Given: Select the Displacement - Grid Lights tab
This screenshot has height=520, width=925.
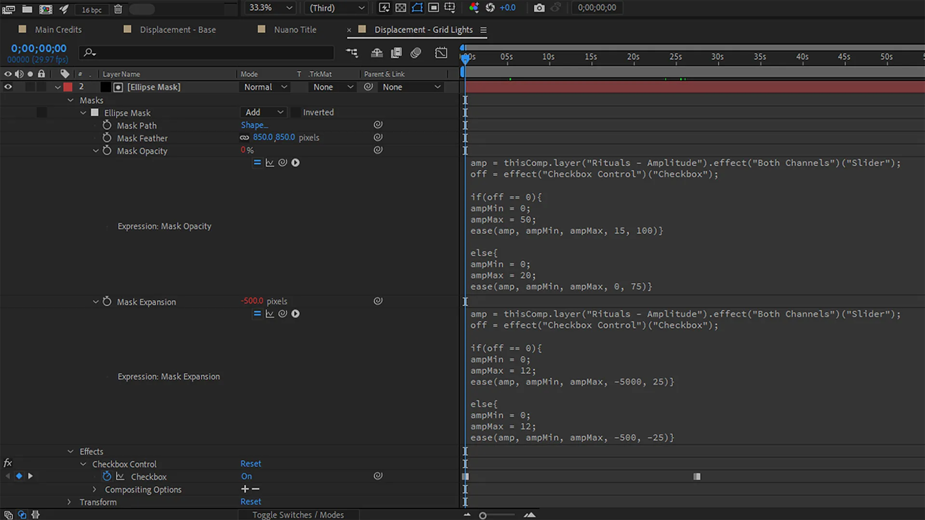Looking at the screenshot, I should tap(423, 30).
